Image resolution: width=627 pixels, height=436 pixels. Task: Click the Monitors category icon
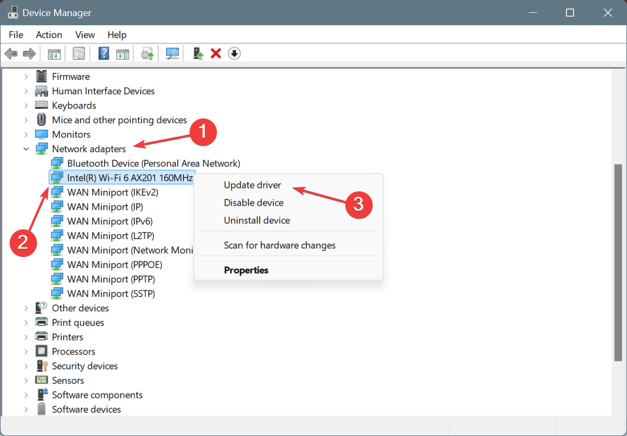41,134
